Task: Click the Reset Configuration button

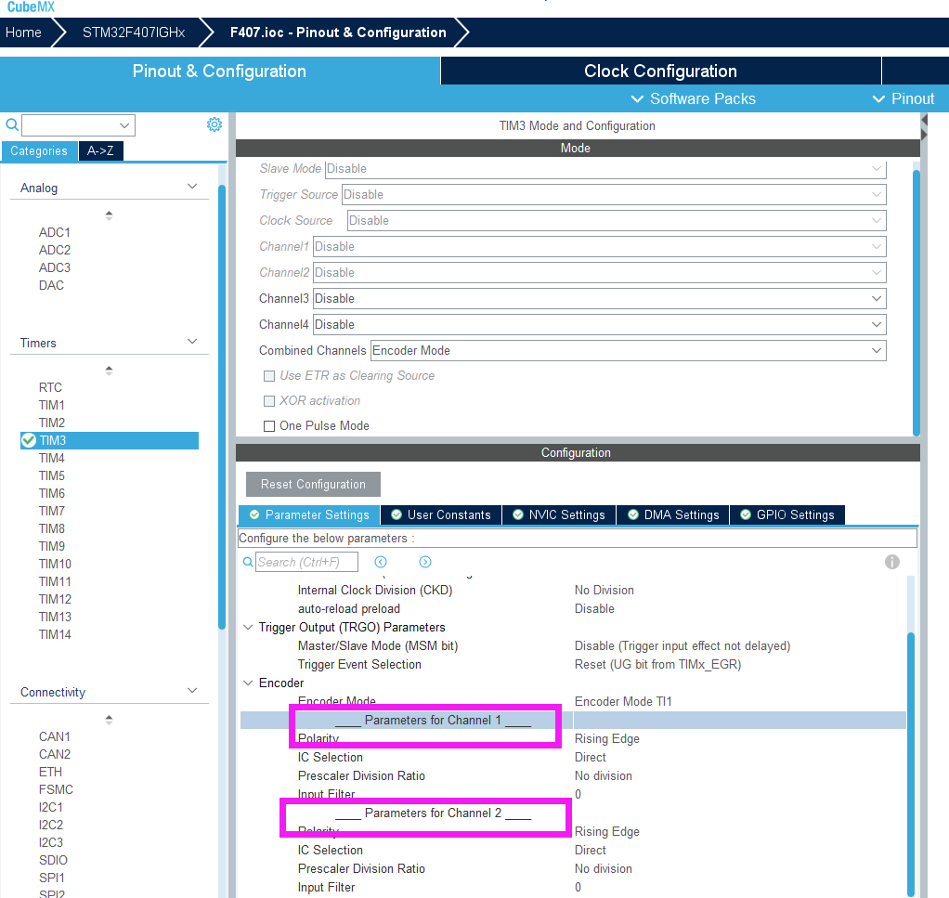Action: (313, 484)
